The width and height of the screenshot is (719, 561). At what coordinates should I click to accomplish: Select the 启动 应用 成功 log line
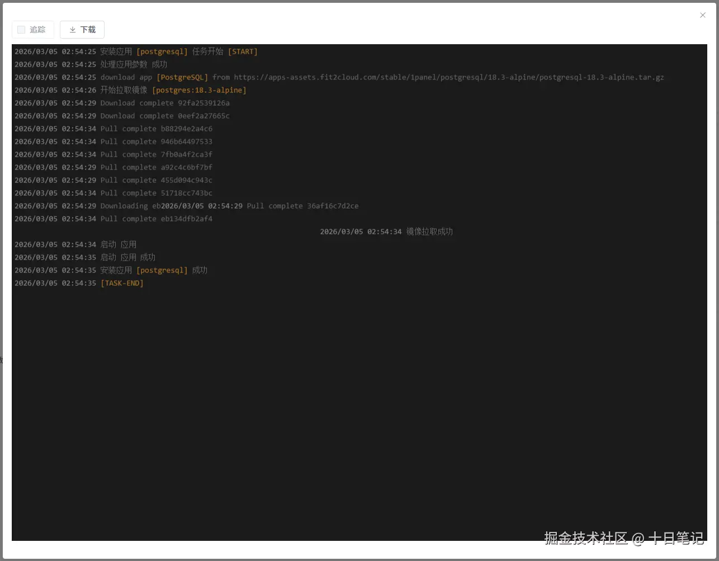click(x=85, y=257)
